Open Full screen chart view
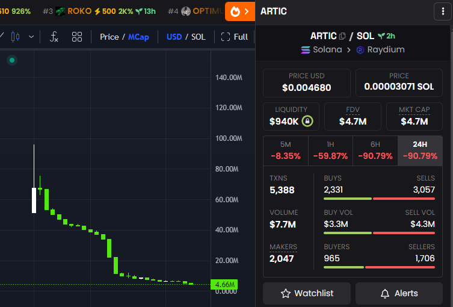Screen dimensions: 453x307 tap(234, 37)
